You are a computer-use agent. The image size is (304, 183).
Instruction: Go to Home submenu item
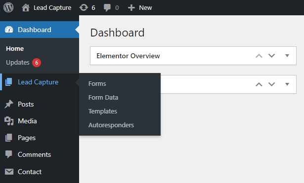point(15,48)
